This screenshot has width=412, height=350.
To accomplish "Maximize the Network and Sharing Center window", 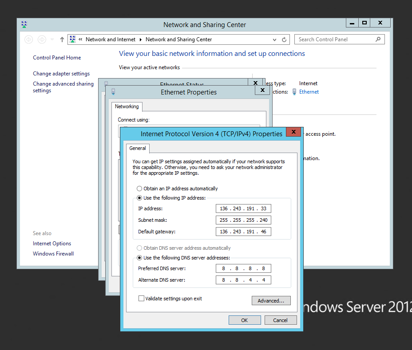I will point(364,23).
